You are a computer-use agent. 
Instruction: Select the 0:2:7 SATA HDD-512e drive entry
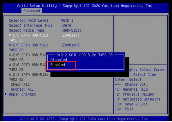click(x=29, y=75)
